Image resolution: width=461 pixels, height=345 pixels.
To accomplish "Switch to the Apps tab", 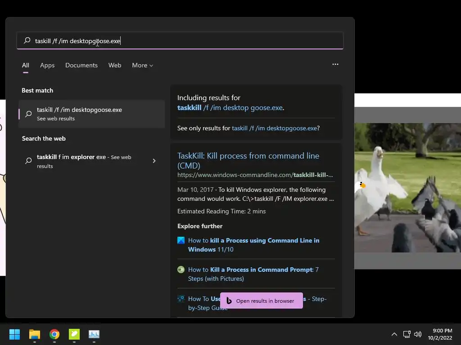I will pyautogui.click(x=47, y=65).
